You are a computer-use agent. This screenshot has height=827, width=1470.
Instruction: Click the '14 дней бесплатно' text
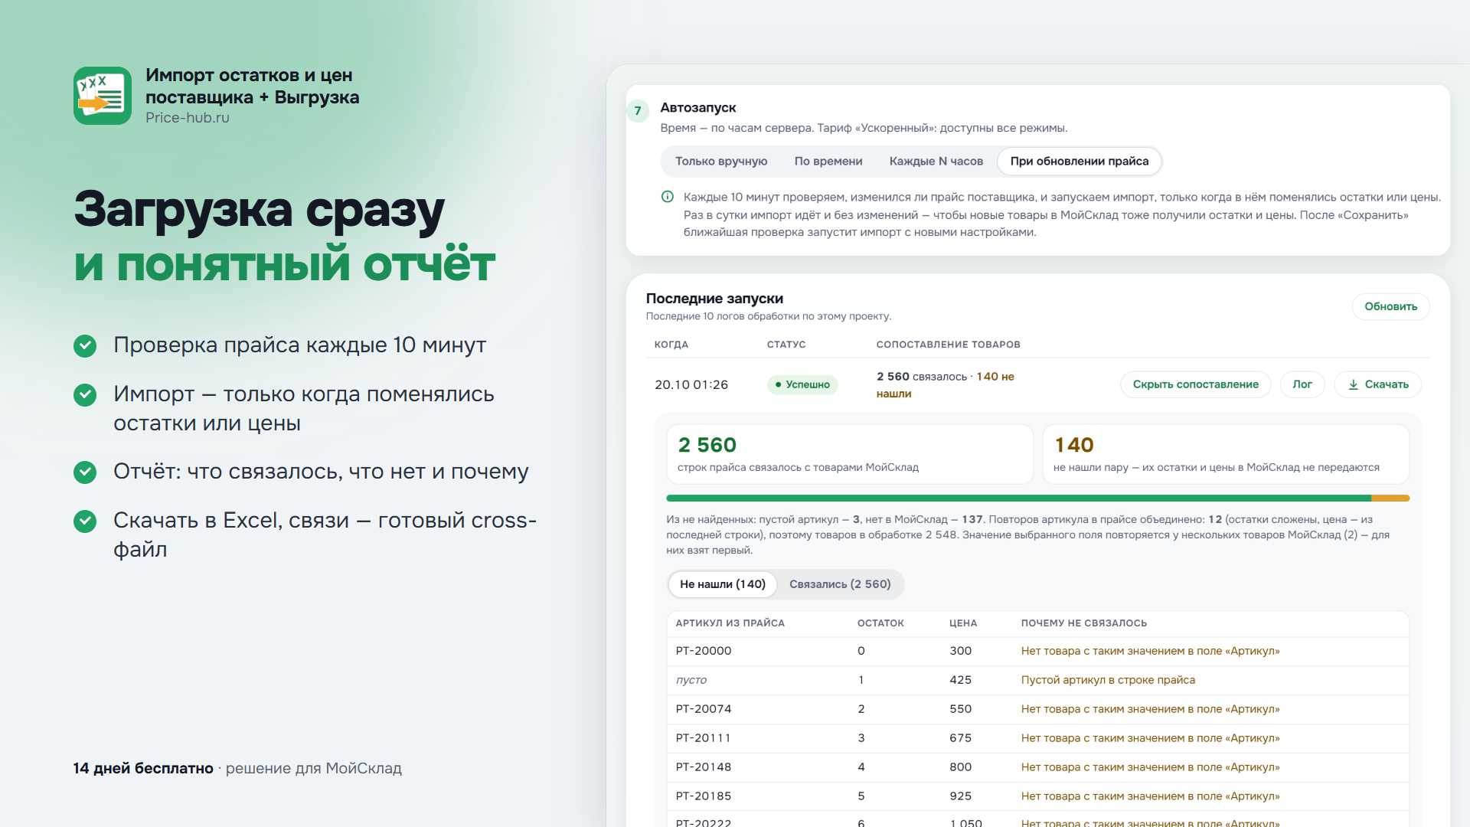point(143,768)
